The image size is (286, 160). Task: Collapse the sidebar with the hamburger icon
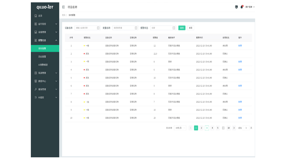[x=63, y=7]
